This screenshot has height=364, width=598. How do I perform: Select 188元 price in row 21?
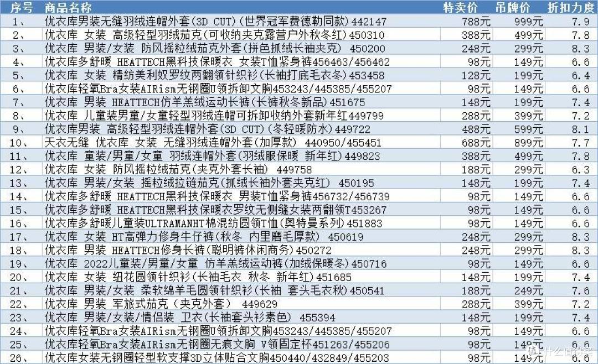point(476,291)
